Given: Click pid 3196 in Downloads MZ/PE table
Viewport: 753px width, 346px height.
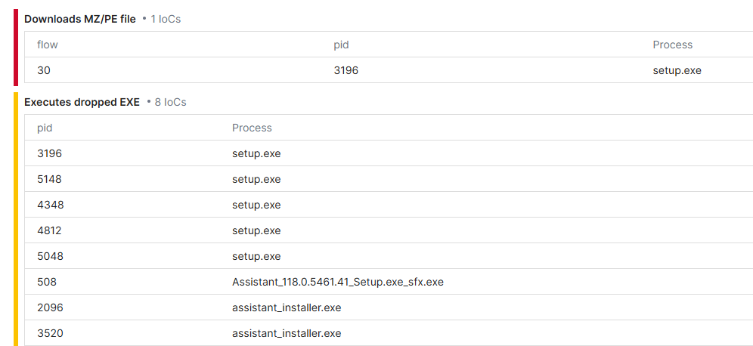Looking at the screenshot, I should coord(346,70).
